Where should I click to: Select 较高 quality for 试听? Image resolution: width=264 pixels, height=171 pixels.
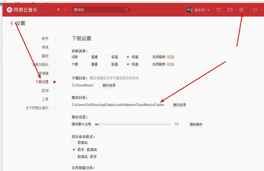(108, 57)
